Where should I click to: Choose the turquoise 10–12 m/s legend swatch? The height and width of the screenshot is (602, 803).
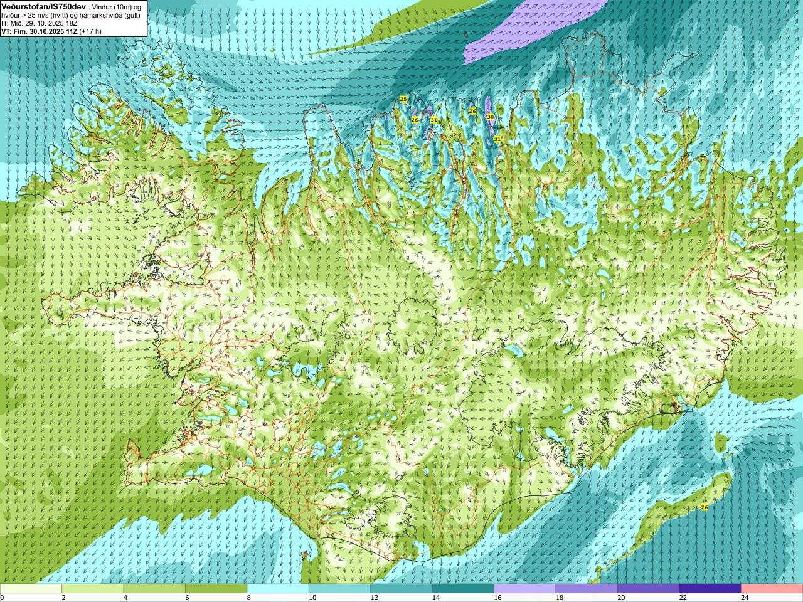[339, 589]
